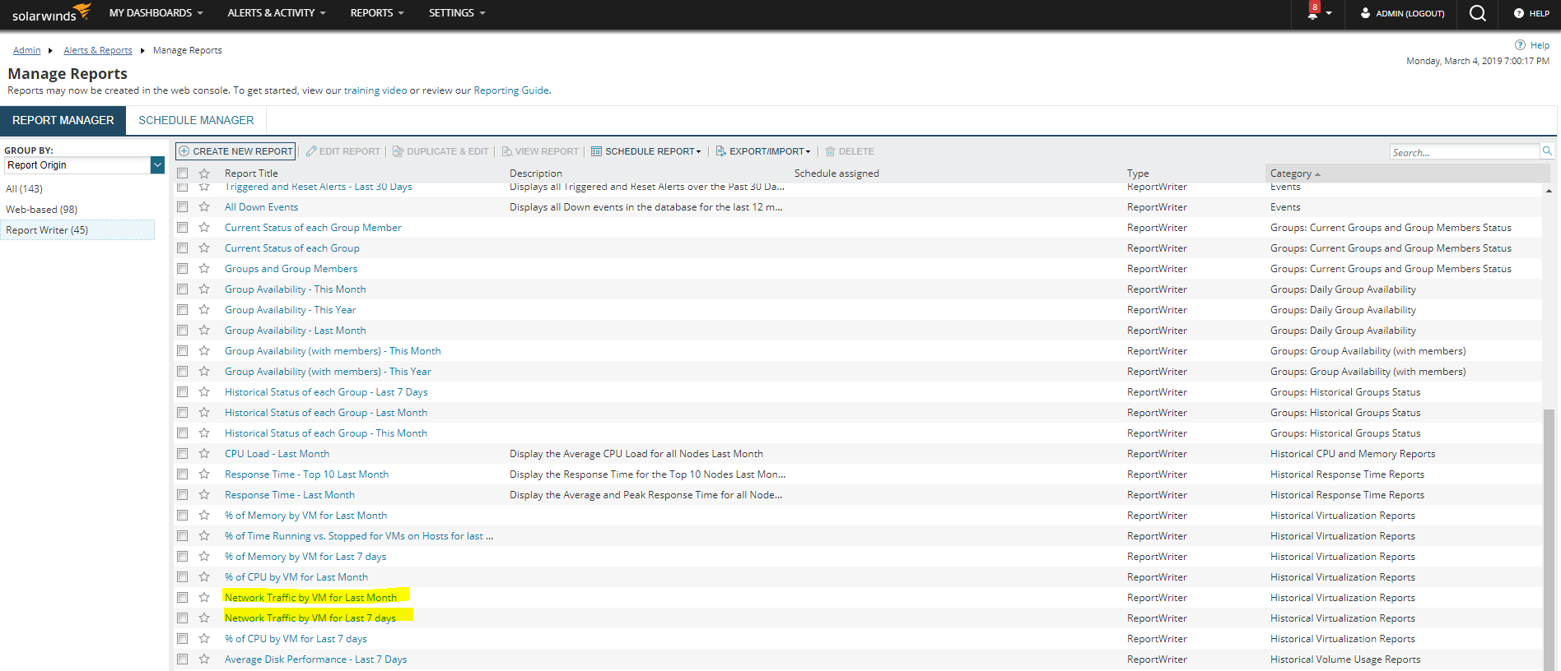This screenshot has width=1561, height=671.
Task: Check Groups and Group Members checkbox
Action: (183, 269)
